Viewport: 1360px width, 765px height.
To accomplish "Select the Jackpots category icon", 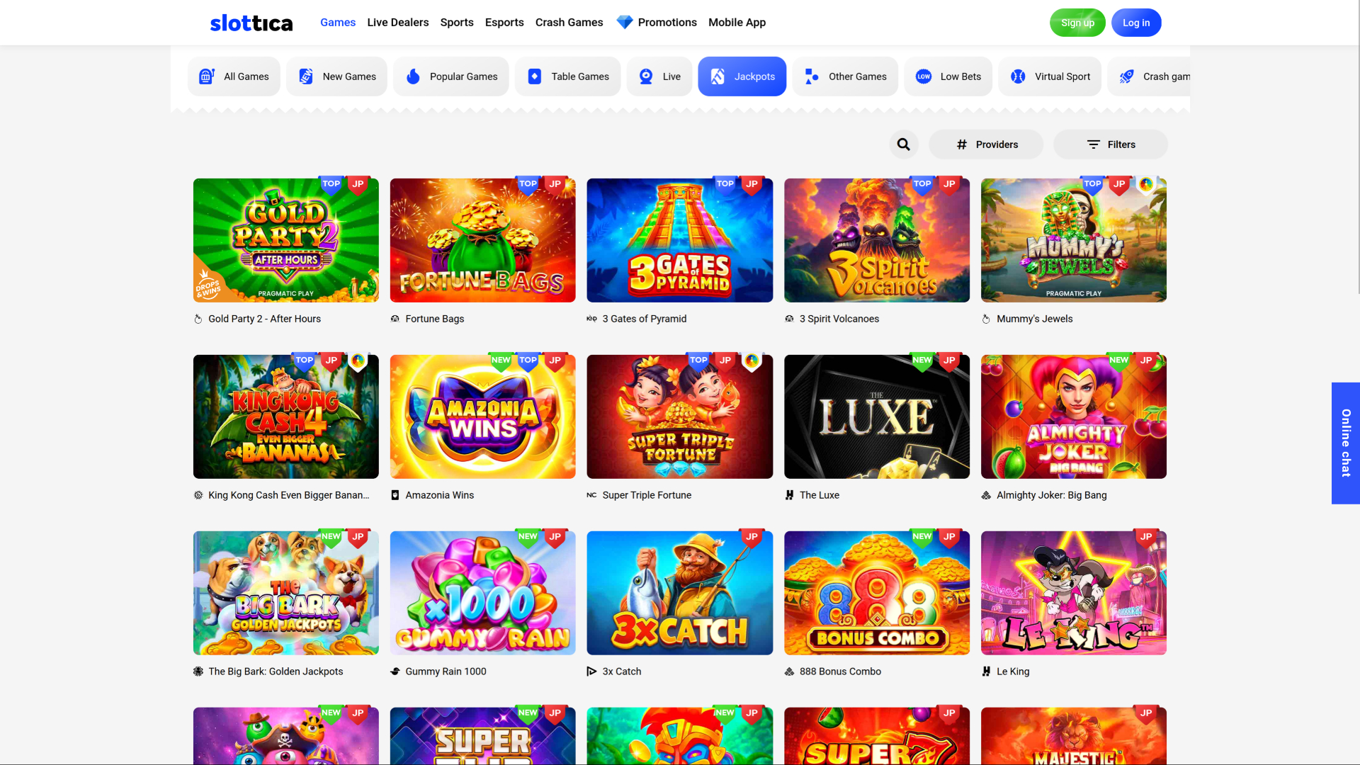I will 718,76.
